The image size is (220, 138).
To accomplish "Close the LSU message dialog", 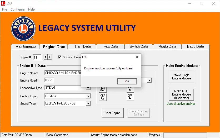I will (x=137, y=57).
